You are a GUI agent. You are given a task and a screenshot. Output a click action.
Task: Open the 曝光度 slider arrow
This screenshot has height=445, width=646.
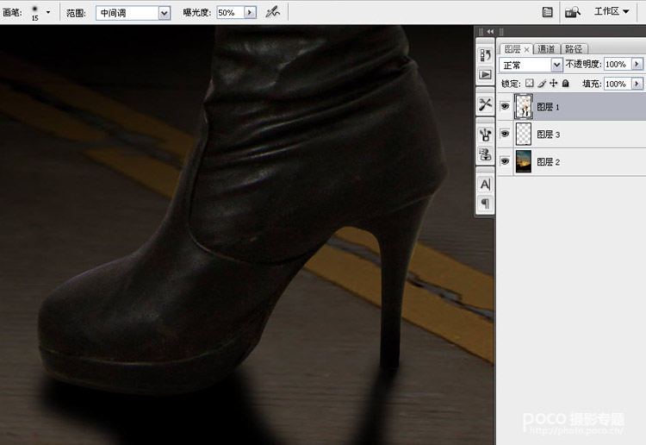tap(251, 13)
